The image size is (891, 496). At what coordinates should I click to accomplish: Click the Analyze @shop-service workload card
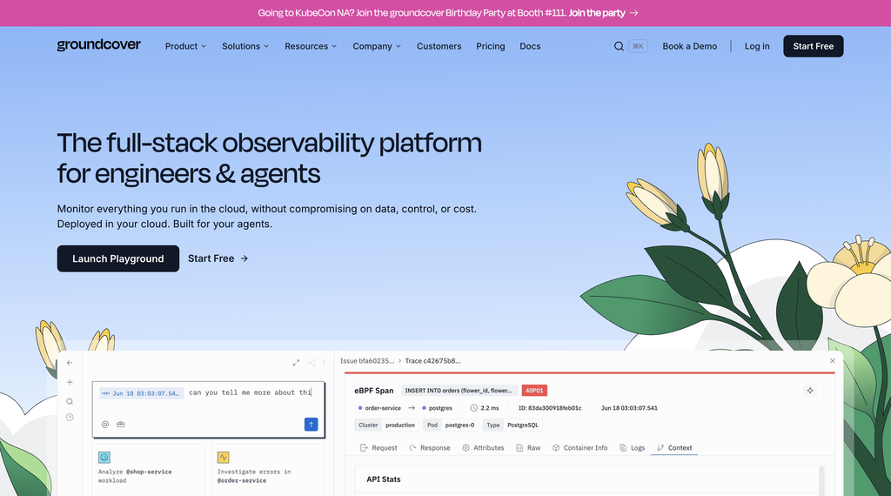[x=149, y=469]
